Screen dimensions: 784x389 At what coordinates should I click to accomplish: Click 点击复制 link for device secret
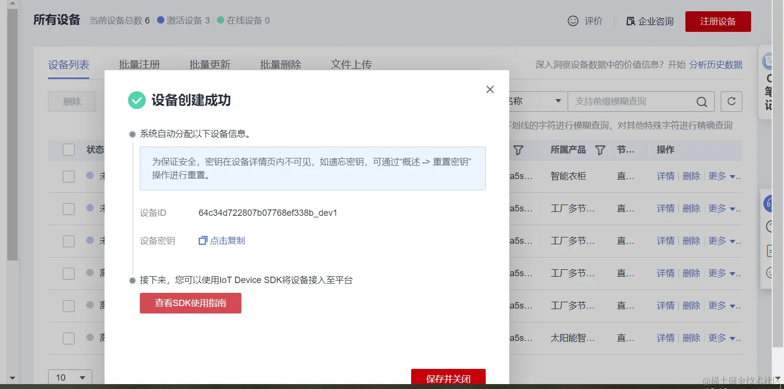(227, 241)
